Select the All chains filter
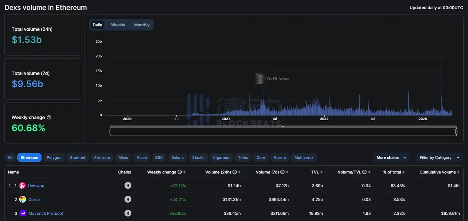Viewport: 468px width, 221px height. point(10,157)
